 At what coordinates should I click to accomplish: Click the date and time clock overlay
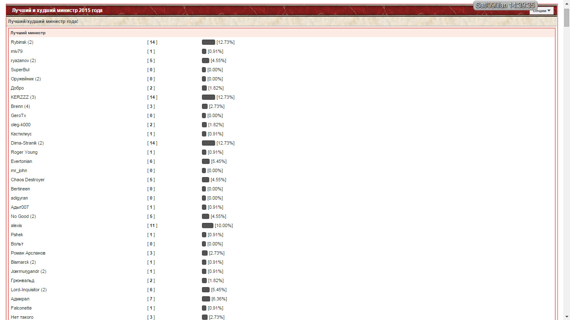(x=505, y=5)
